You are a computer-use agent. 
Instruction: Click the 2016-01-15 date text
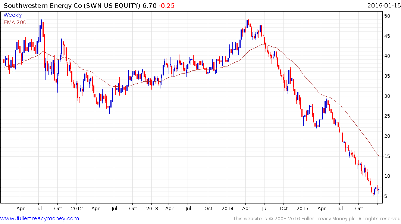[384, 5]
